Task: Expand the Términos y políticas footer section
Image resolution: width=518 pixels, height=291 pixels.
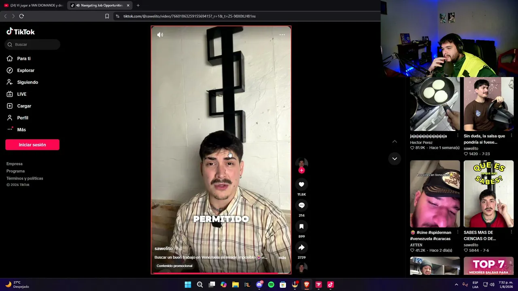Action: pyautogui.click(x=25, y=178)
